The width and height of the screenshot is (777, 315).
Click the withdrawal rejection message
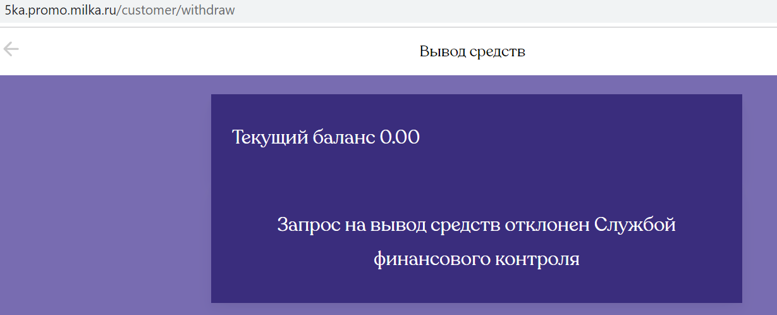click(476, 242)
